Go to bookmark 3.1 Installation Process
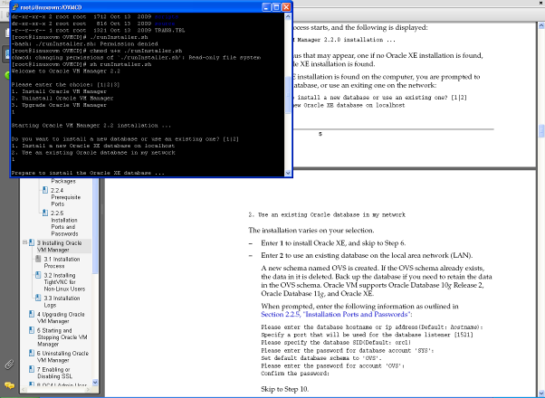 [x=62, y=262]
